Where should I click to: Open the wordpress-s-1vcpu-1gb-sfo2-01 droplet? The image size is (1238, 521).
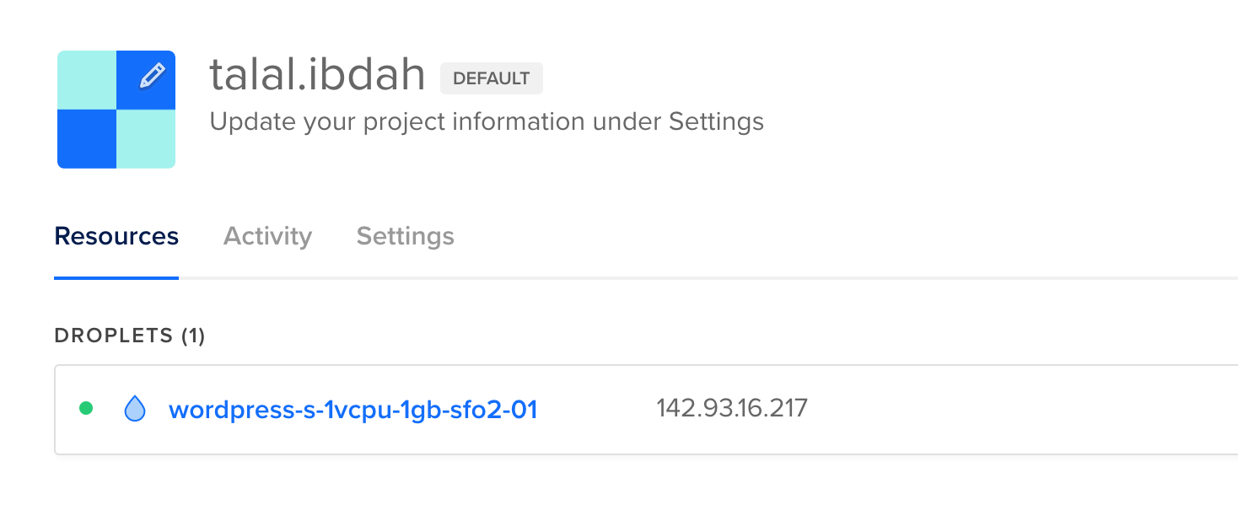tap(353, 409)
